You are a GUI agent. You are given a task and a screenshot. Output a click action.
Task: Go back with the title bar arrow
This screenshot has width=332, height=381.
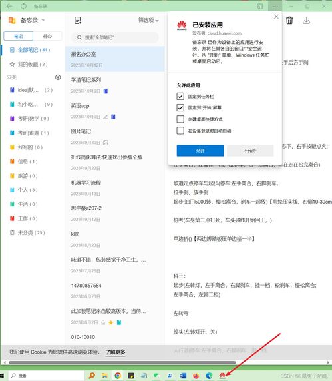pos(9,6)
